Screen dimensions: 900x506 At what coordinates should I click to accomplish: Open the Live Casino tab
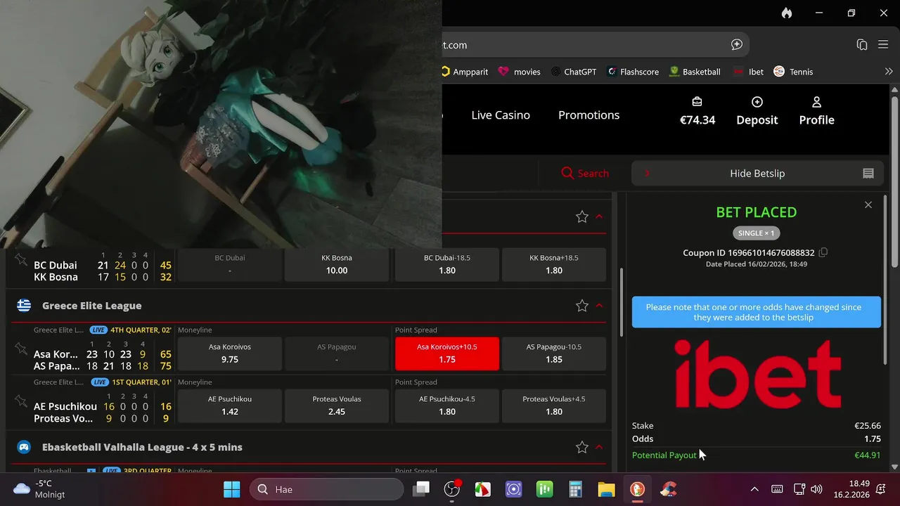click(501, 115)
